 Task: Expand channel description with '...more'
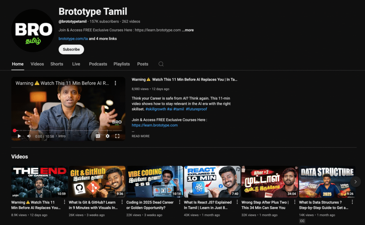pos(188,30)
